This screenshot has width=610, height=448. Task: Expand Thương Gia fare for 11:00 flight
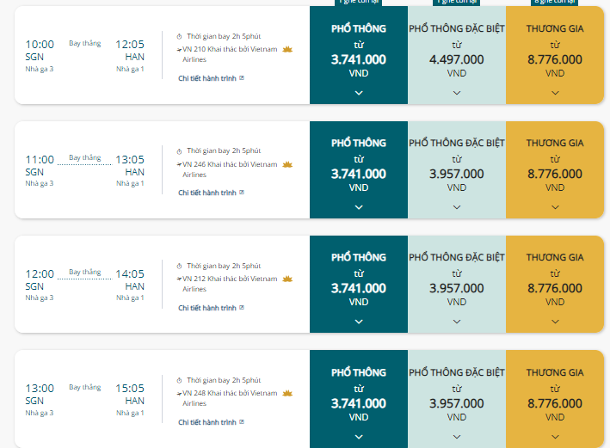pyautogui.click(x=555, y=207)
